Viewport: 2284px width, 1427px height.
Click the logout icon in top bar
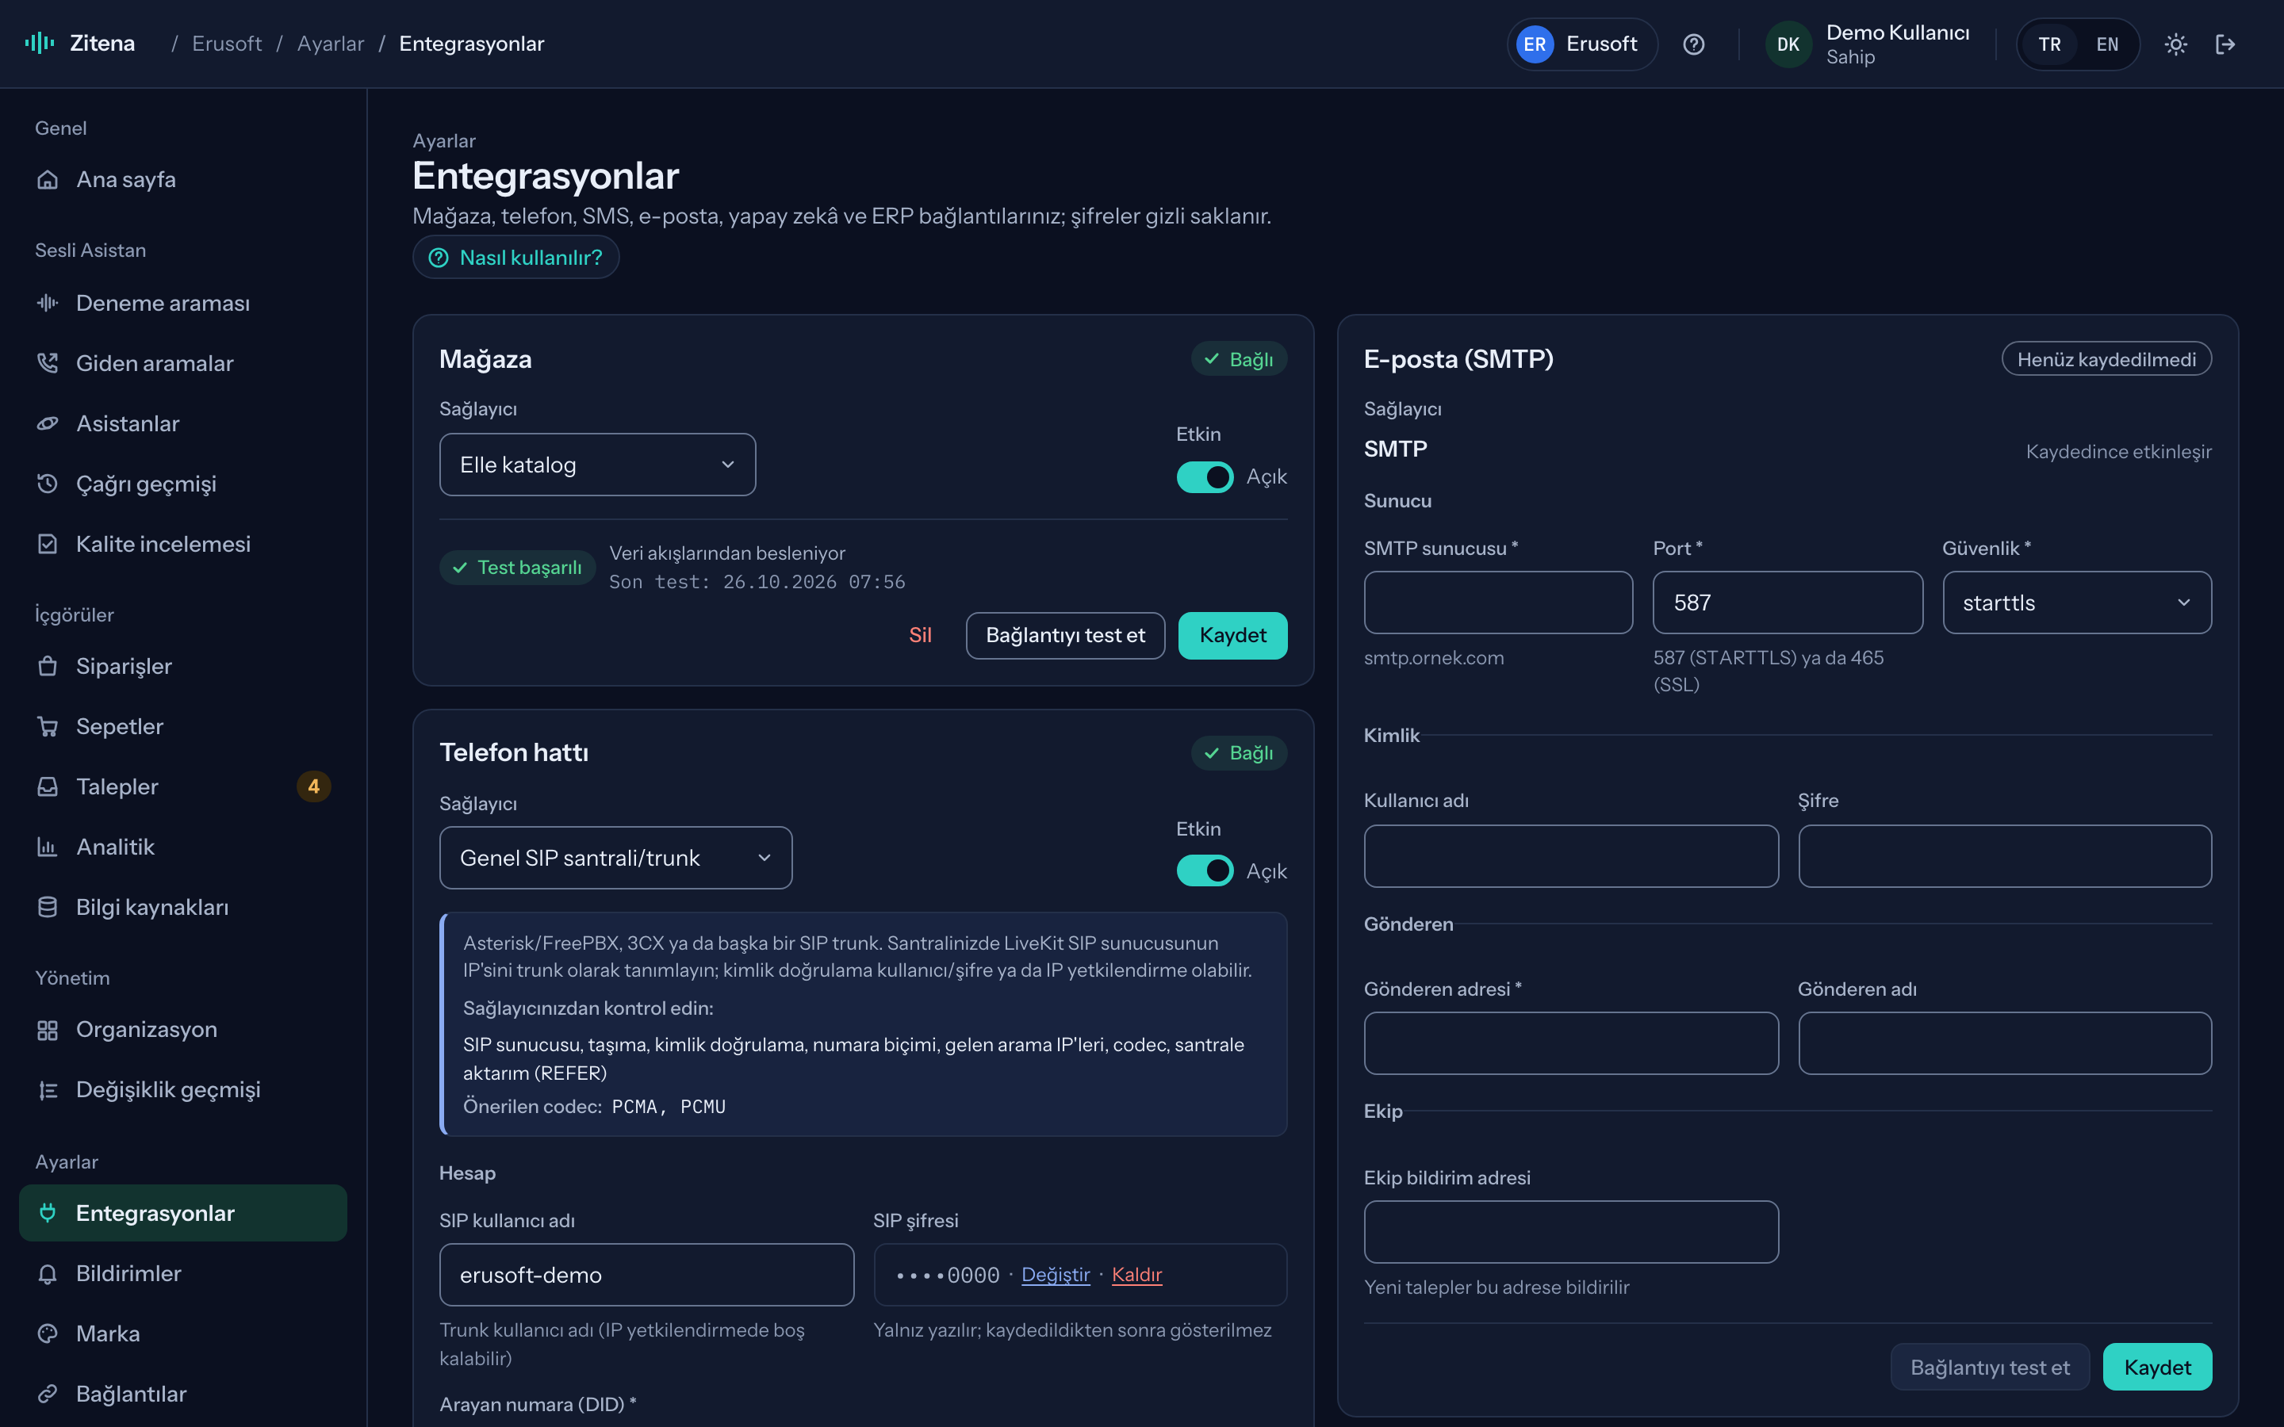click(2225, 44)
